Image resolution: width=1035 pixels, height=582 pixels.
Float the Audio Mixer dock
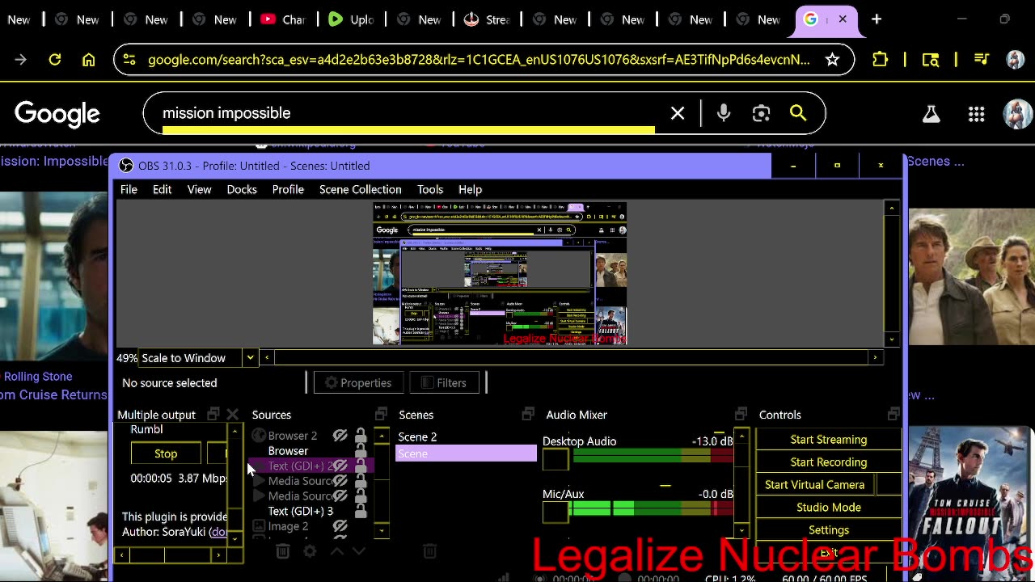[741, 414]
